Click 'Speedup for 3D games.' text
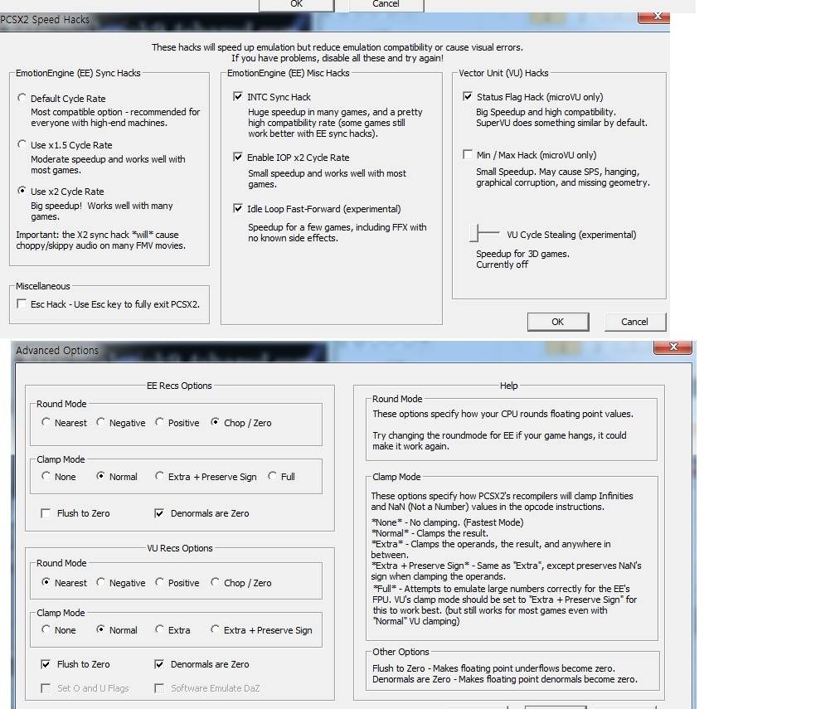Screen dimensions: 840x709 523,254
